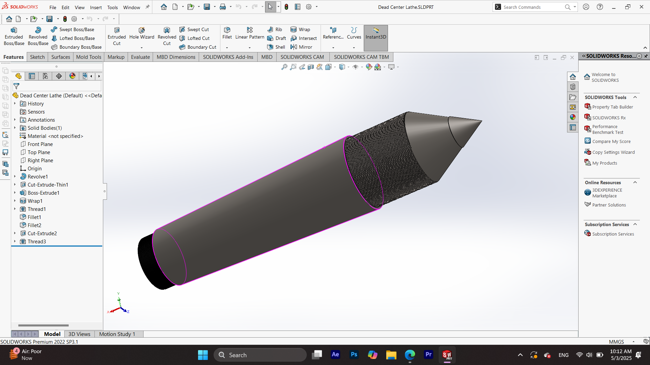
Task: Expand the Thread1 feature node
Action: pos(15,209)
